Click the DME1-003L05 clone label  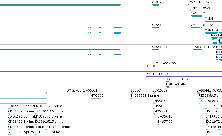point(165,63)
